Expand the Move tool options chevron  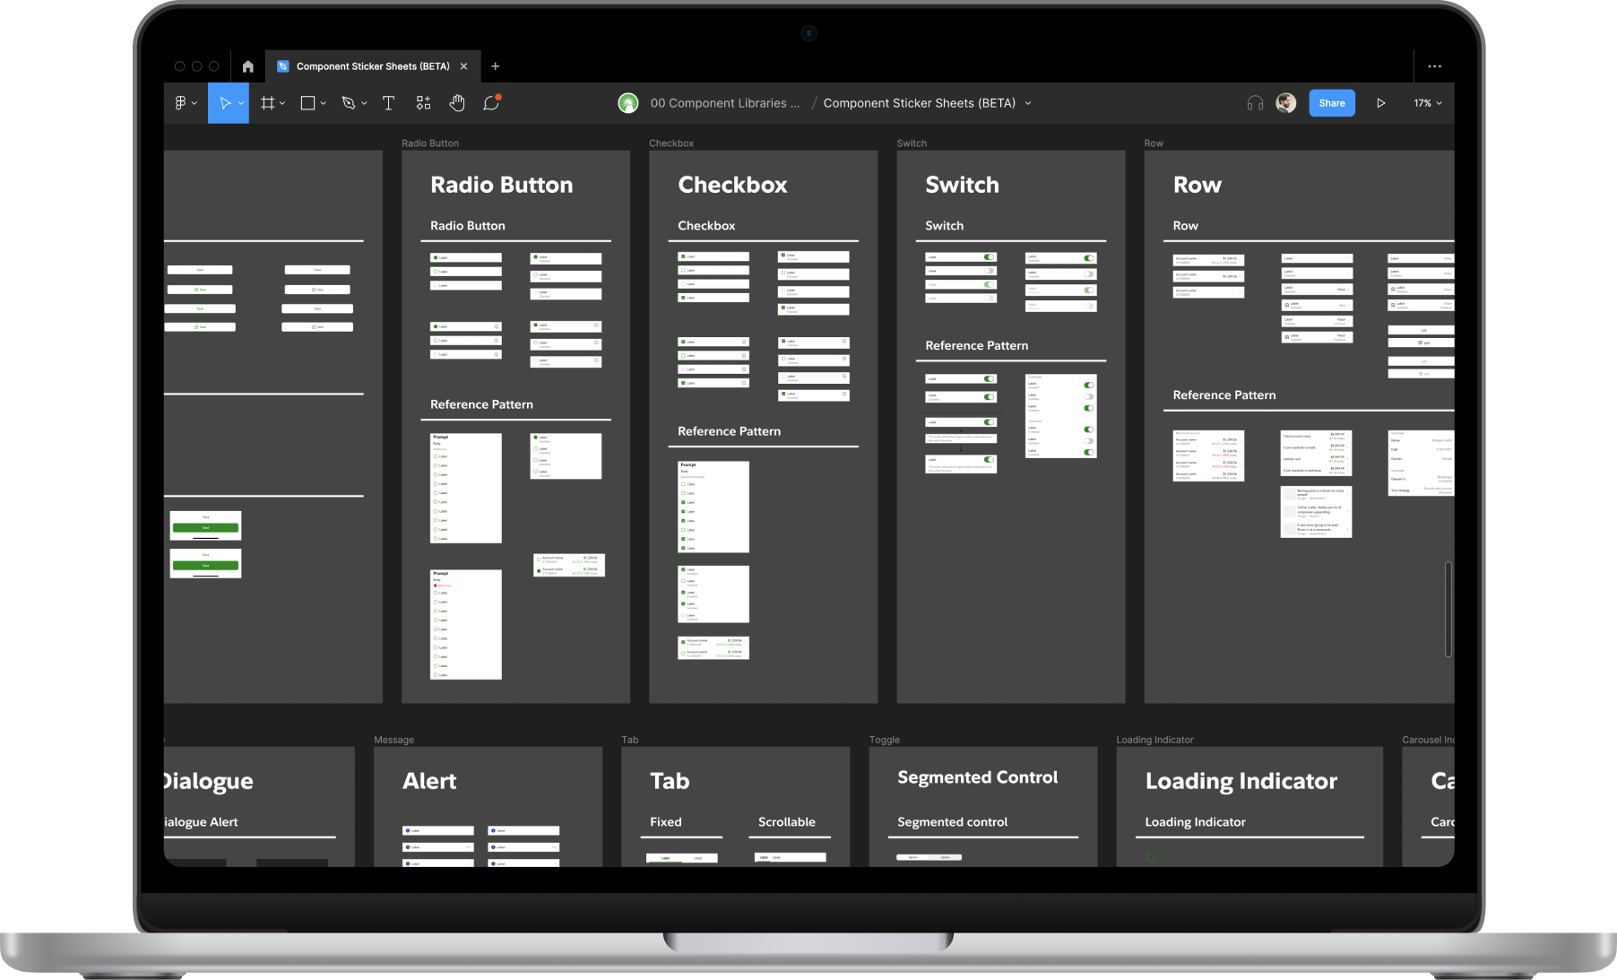click(241, 103)
